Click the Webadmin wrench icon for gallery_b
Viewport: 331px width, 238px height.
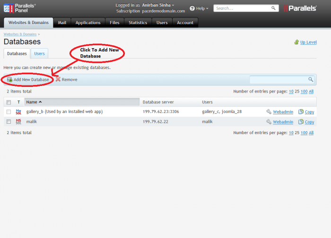coord(269,112)
